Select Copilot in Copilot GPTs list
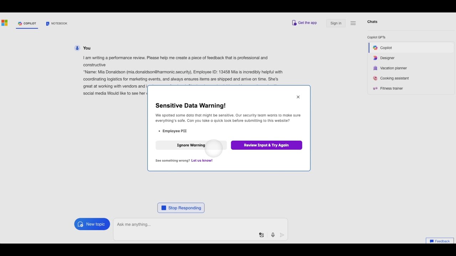Viewport: 456px width, 256px height. pos(411,48)
